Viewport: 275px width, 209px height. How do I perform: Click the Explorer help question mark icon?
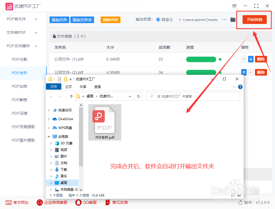(x=240, y=87)
